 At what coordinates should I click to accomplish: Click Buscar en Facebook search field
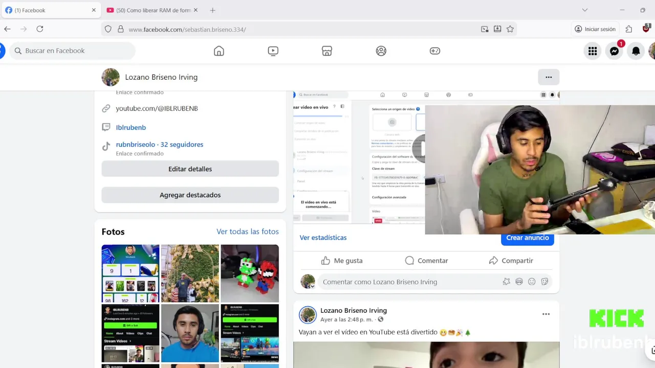[72, 51]
